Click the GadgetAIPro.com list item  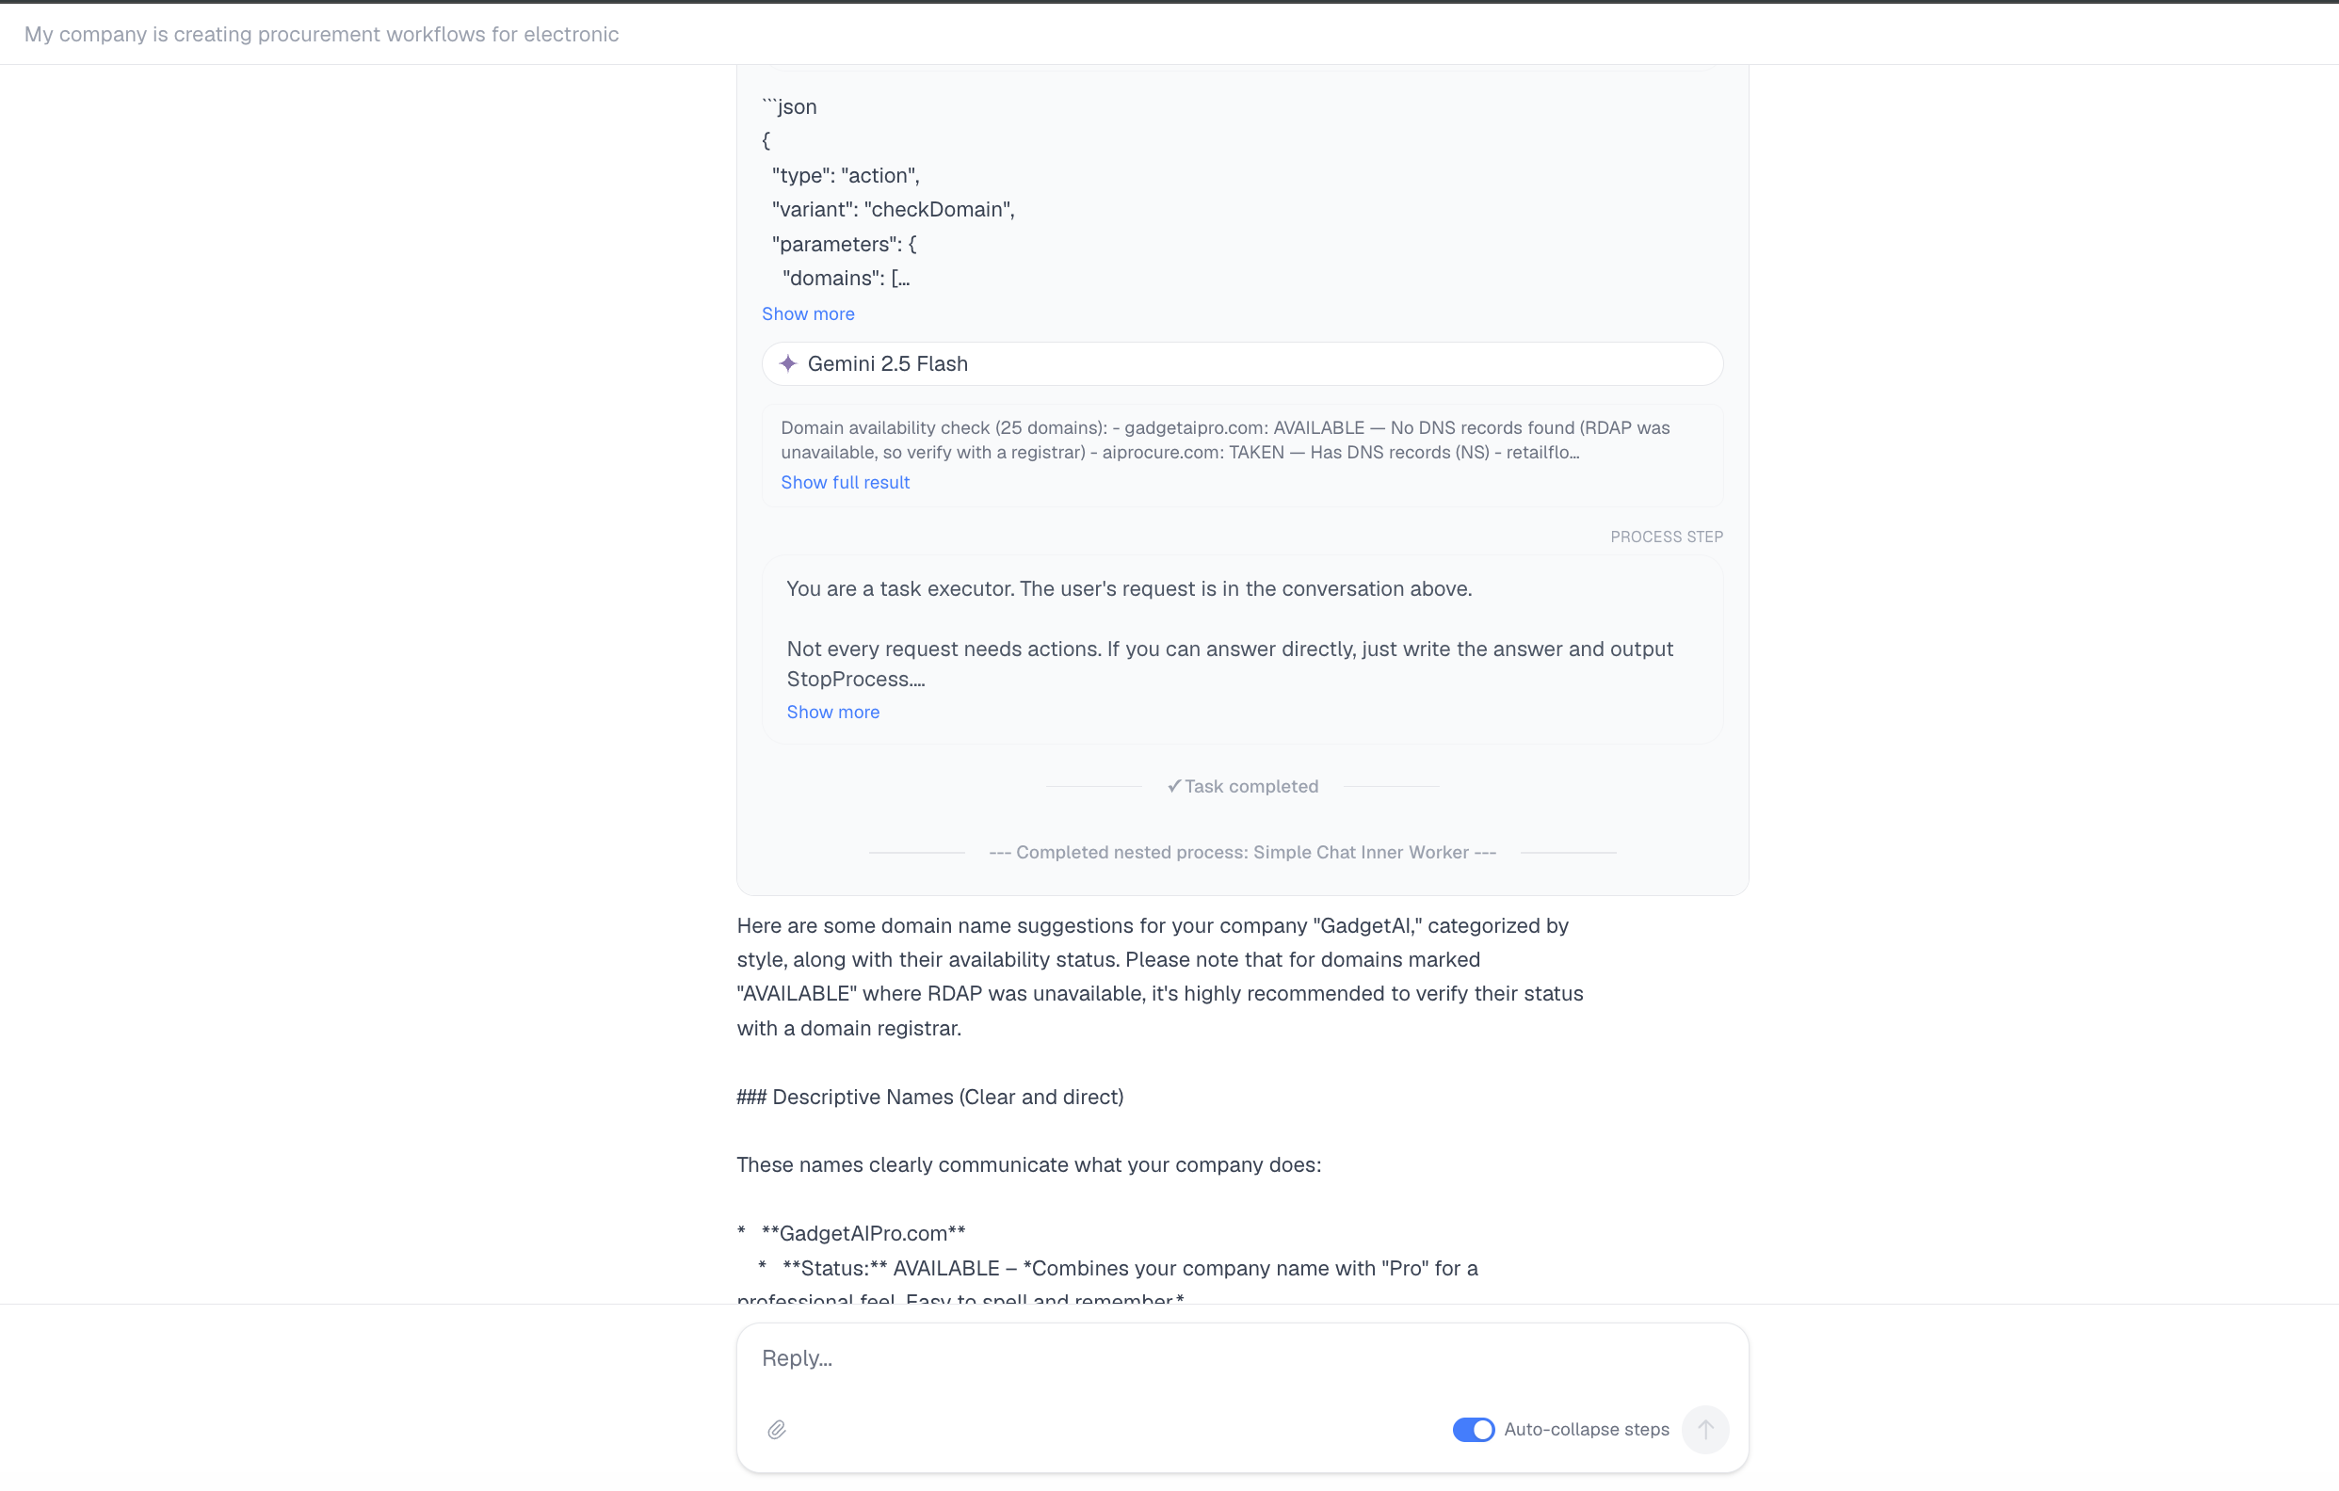[863, 1233]
